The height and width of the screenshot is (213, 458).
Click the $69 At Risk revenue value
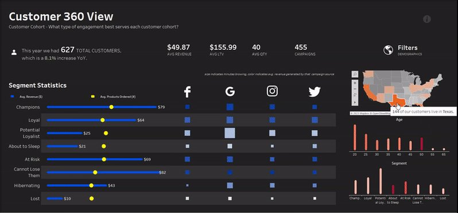(x=147, y=159)
